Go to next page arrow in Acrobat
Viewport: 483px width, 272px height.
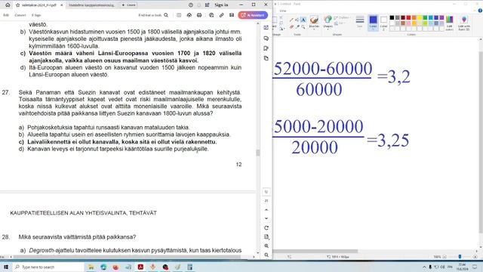[x=266, y=218]
